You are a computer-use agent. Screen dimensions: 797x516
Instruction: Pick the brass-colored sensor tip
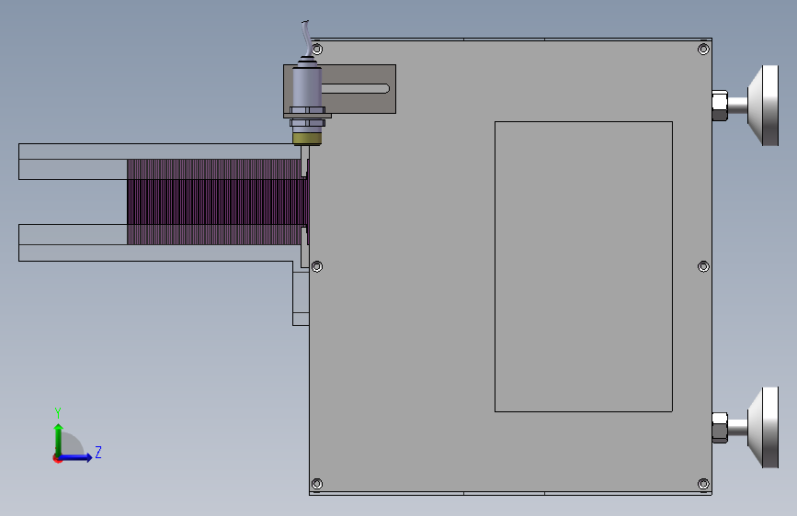click(x=307, y=139)
